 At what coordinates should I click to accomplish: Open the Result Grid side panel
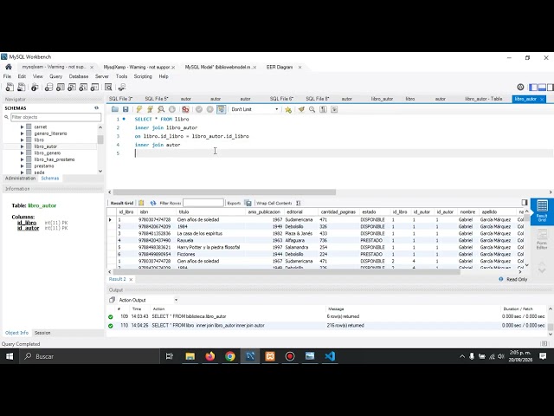point(542,211)
